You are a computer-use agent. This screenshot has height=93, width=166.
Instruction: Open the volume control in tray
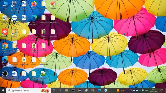tap(140, 90)
